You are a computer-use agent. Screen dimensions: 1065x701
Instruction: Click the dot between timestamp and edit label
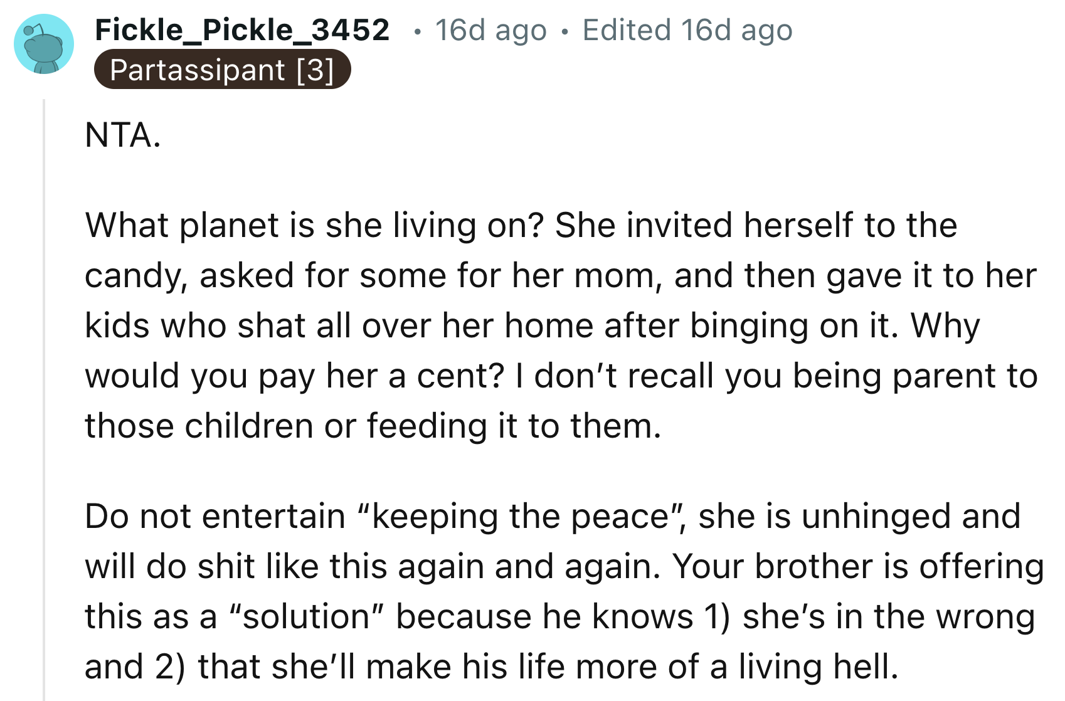pyautogui.click(x=565, y=30)
